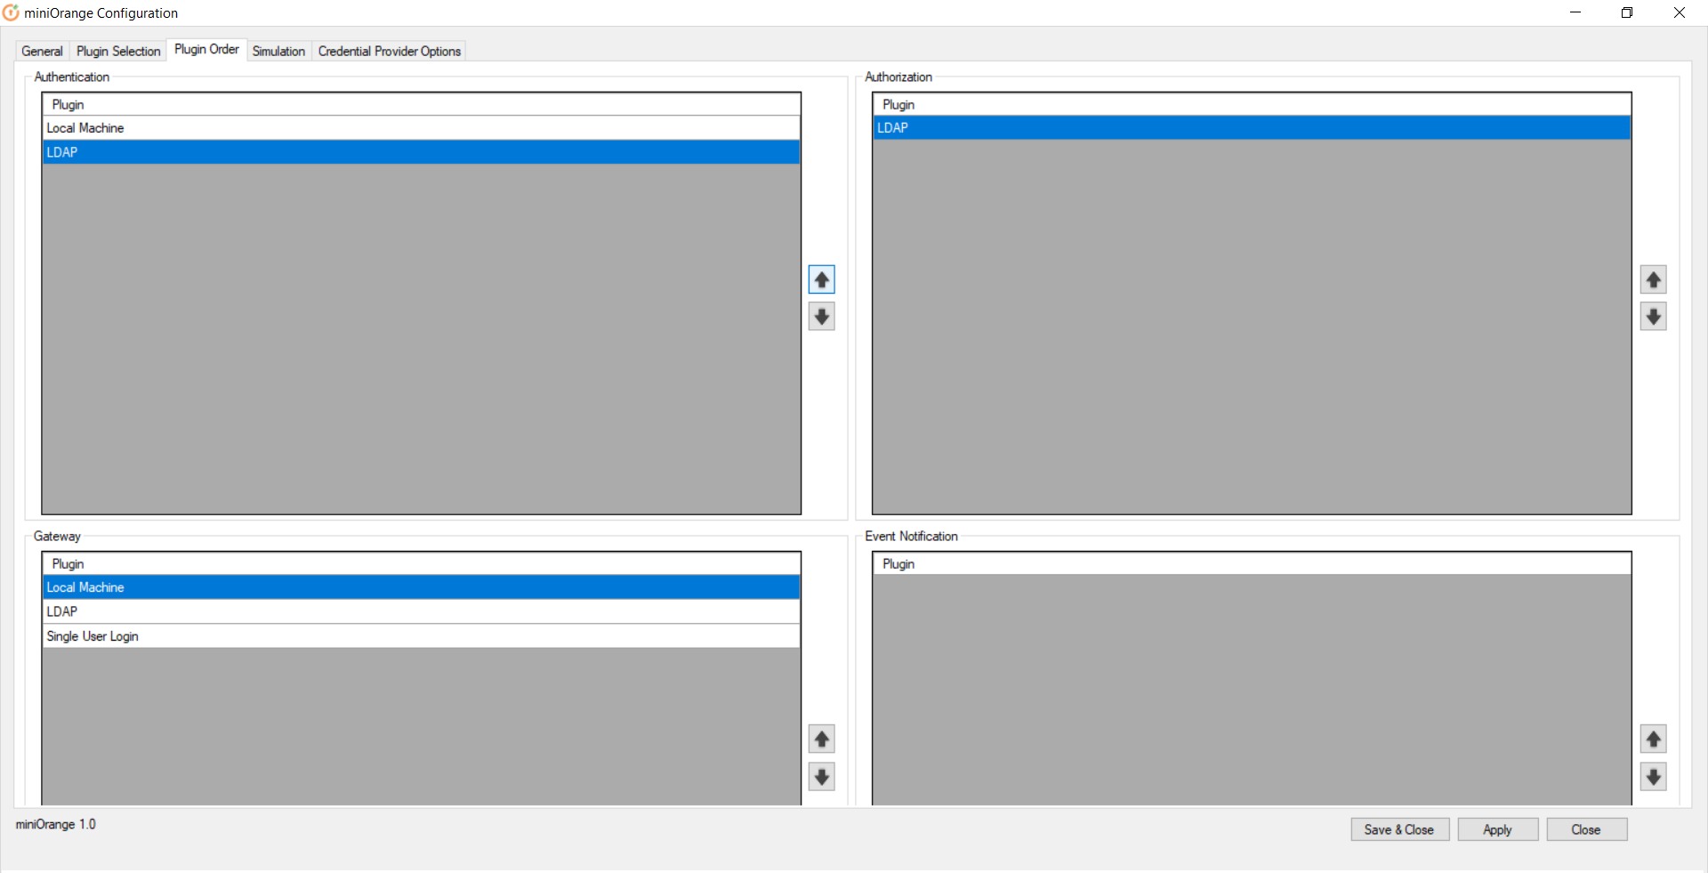The image size is (1708, 873).
Task: Select LDAP row in Gateway list
Action: click(x=422, y=611)
